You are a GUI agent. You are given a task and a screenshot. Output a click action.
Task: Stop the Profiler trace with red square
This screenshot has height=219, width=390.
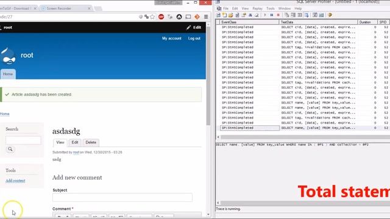(x=278, y=15)
